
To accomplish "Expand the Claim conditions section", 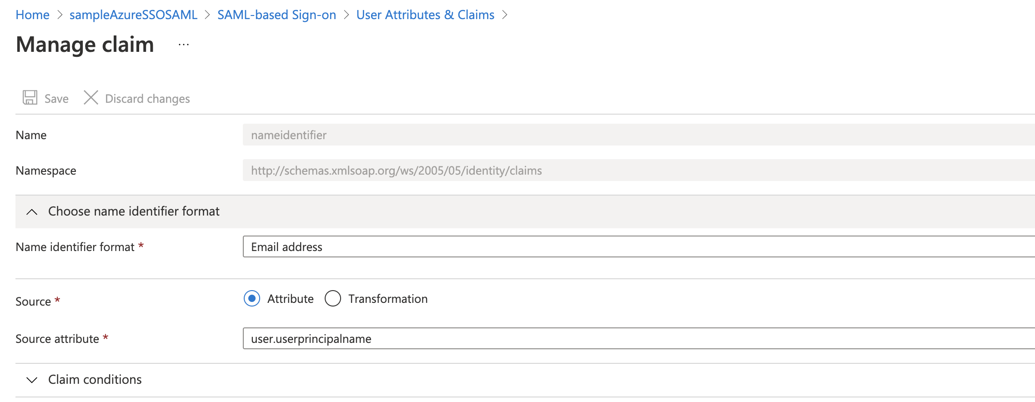I will (x=95, y=380).
